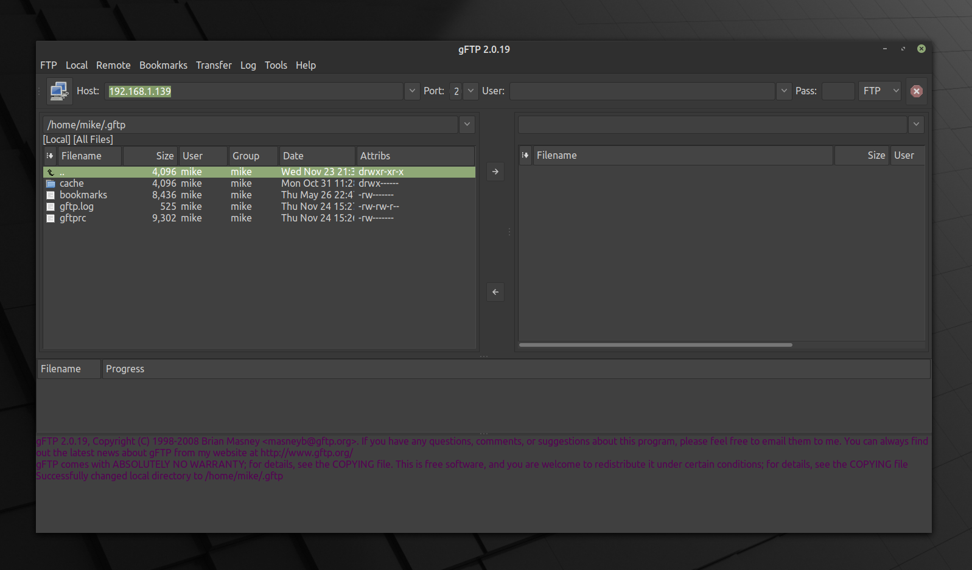
Task: Click the connect computer icon beside Host
Action: click(x=59, y=91)
